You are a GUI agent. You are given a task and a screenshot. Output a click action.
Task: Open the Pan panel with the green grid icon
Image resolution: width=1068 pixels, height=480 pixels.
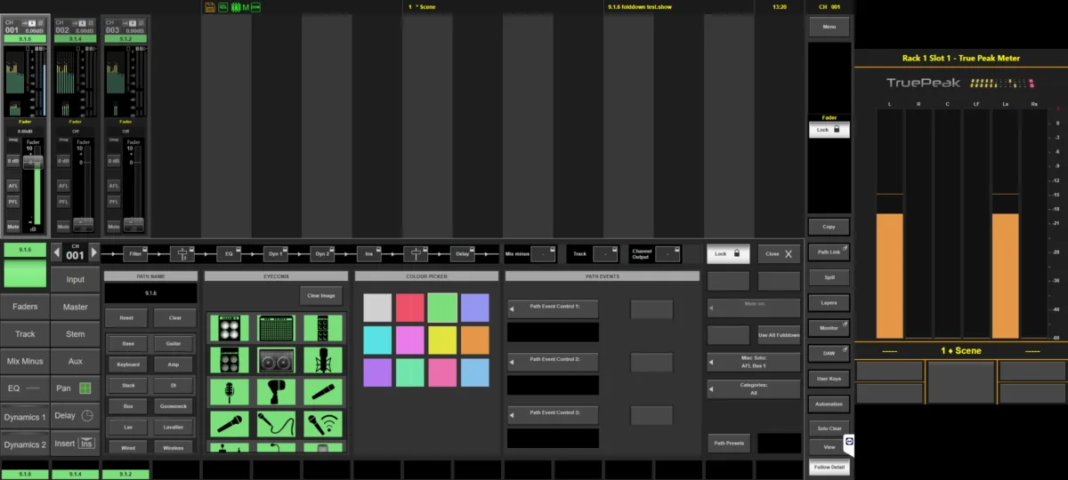[75, 388]
